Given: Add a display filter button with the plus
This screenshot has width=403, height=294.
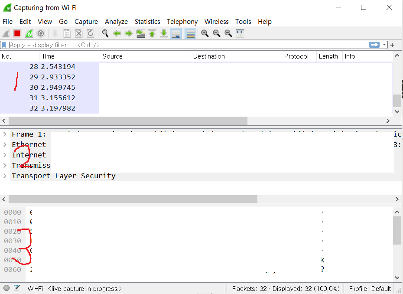Looking at the screenshot, I should (392, 45).
